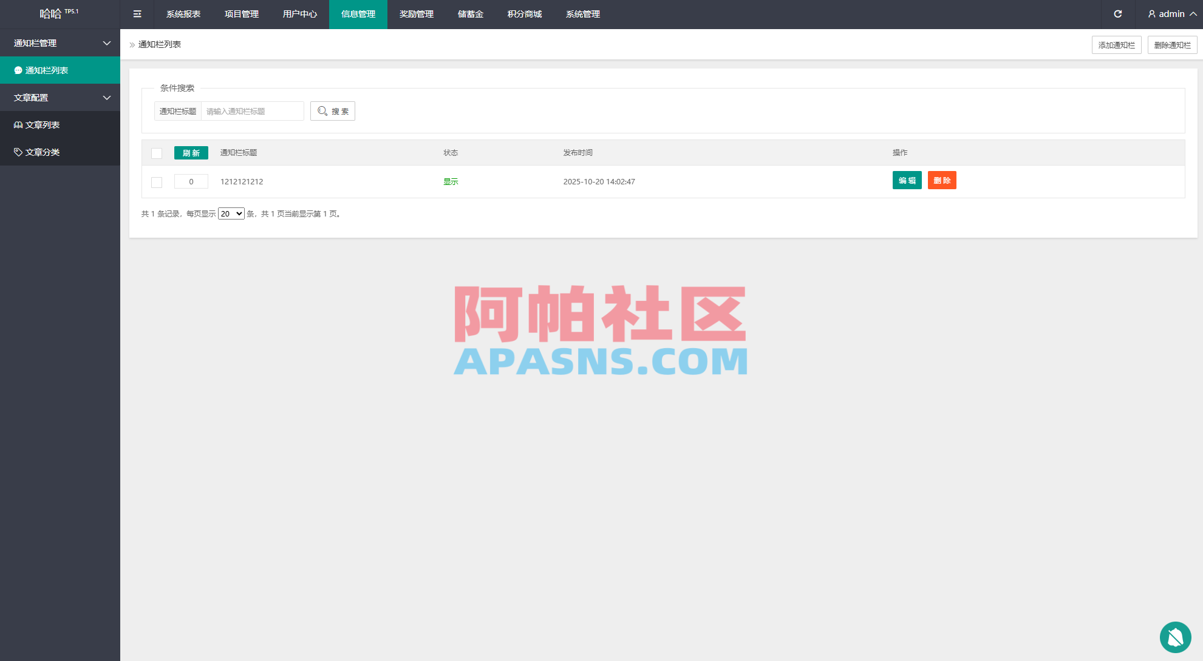Click the tag icon beside 文章分类

[18, 152]
